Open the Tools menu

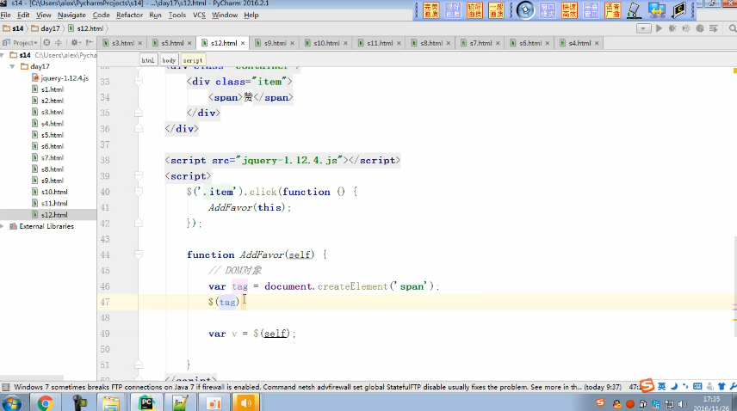point(177,15)
